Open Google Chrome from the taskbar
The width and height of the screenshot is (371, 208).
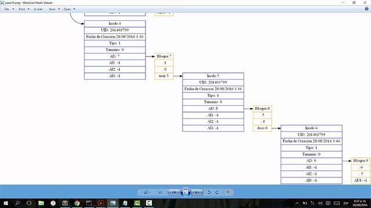pyautogui.click(x=77, y=203)
